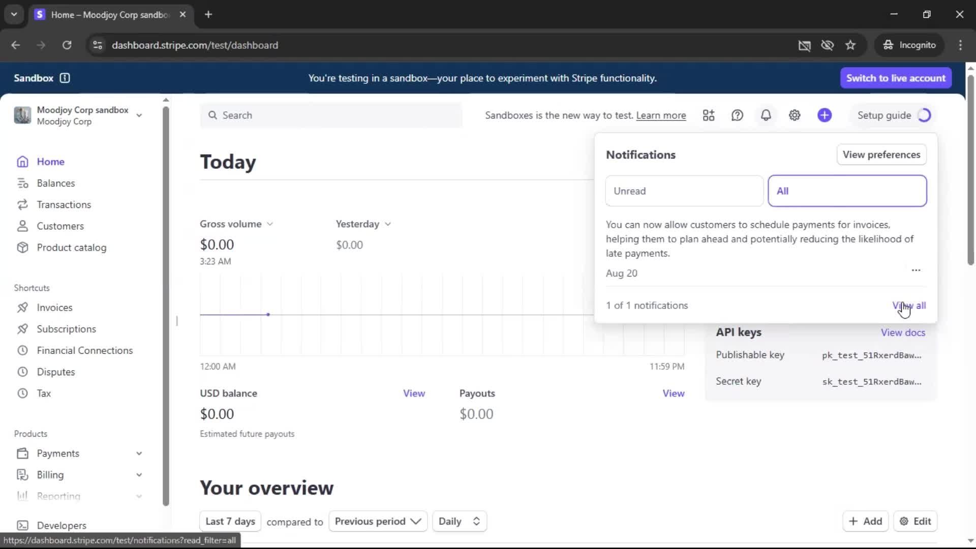Viewport: 976px width, 549px height.
Task: Open the help question mark icon
Action: click(737, 115)
